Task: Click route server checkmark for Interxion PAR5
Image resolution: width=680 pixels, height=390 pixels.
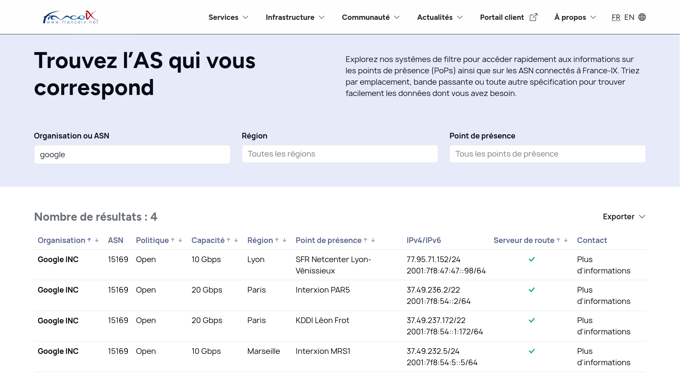Action: click(x=532, y=290)
